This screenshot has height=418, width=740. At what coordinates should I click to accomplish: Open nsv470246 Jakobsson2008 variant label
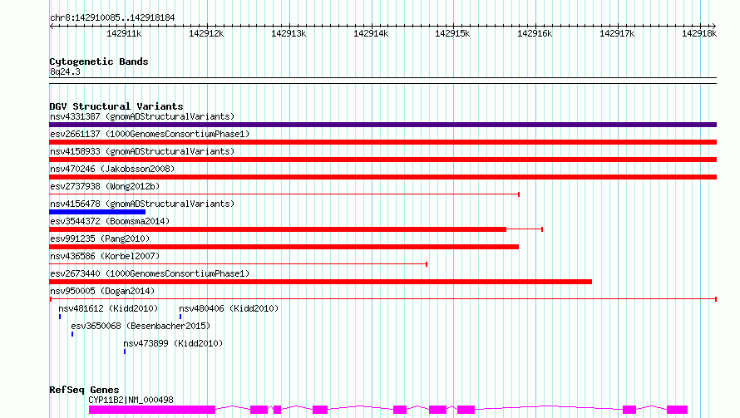112,169
